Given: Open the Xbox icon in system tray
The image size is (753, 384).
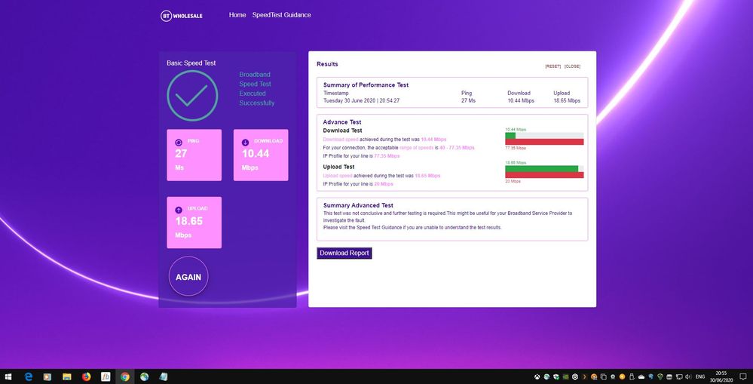Looking at the screenshot, I should point(536,376).
